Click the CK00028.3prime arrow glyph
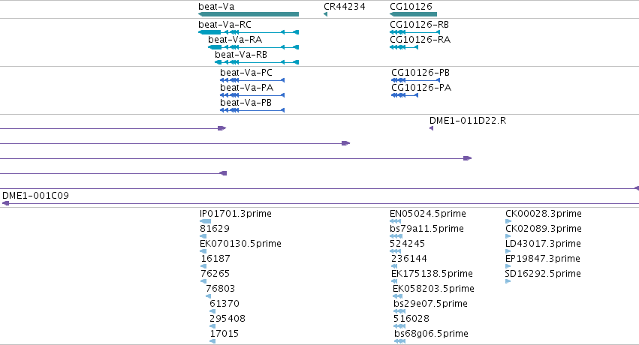 pyautogui.click(x=508, y=221)
